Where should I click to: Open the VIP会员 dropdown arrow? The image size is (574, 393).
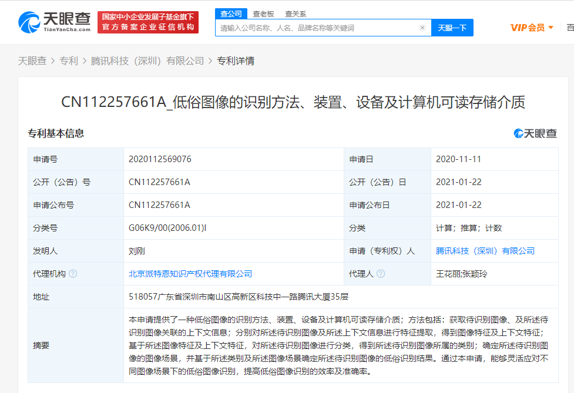click(550, 27)
